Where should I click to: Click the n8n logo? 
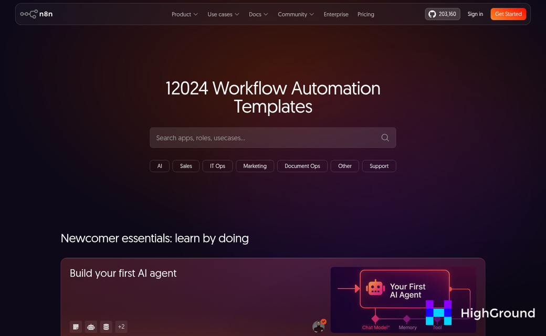click(x=36, y=14)
